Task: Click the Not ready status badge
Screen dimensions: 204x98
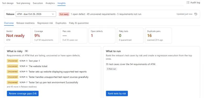Action: 64,14
